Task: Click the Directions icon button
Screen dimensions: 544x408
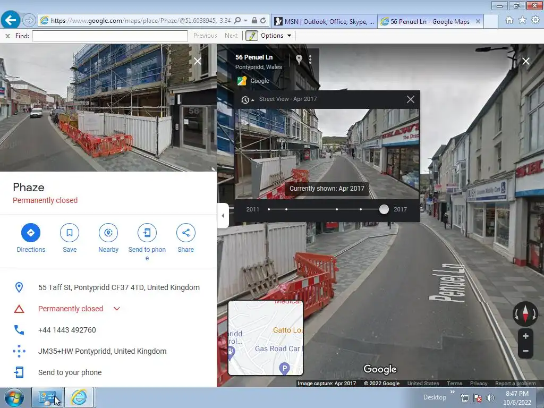Action: 31,233
